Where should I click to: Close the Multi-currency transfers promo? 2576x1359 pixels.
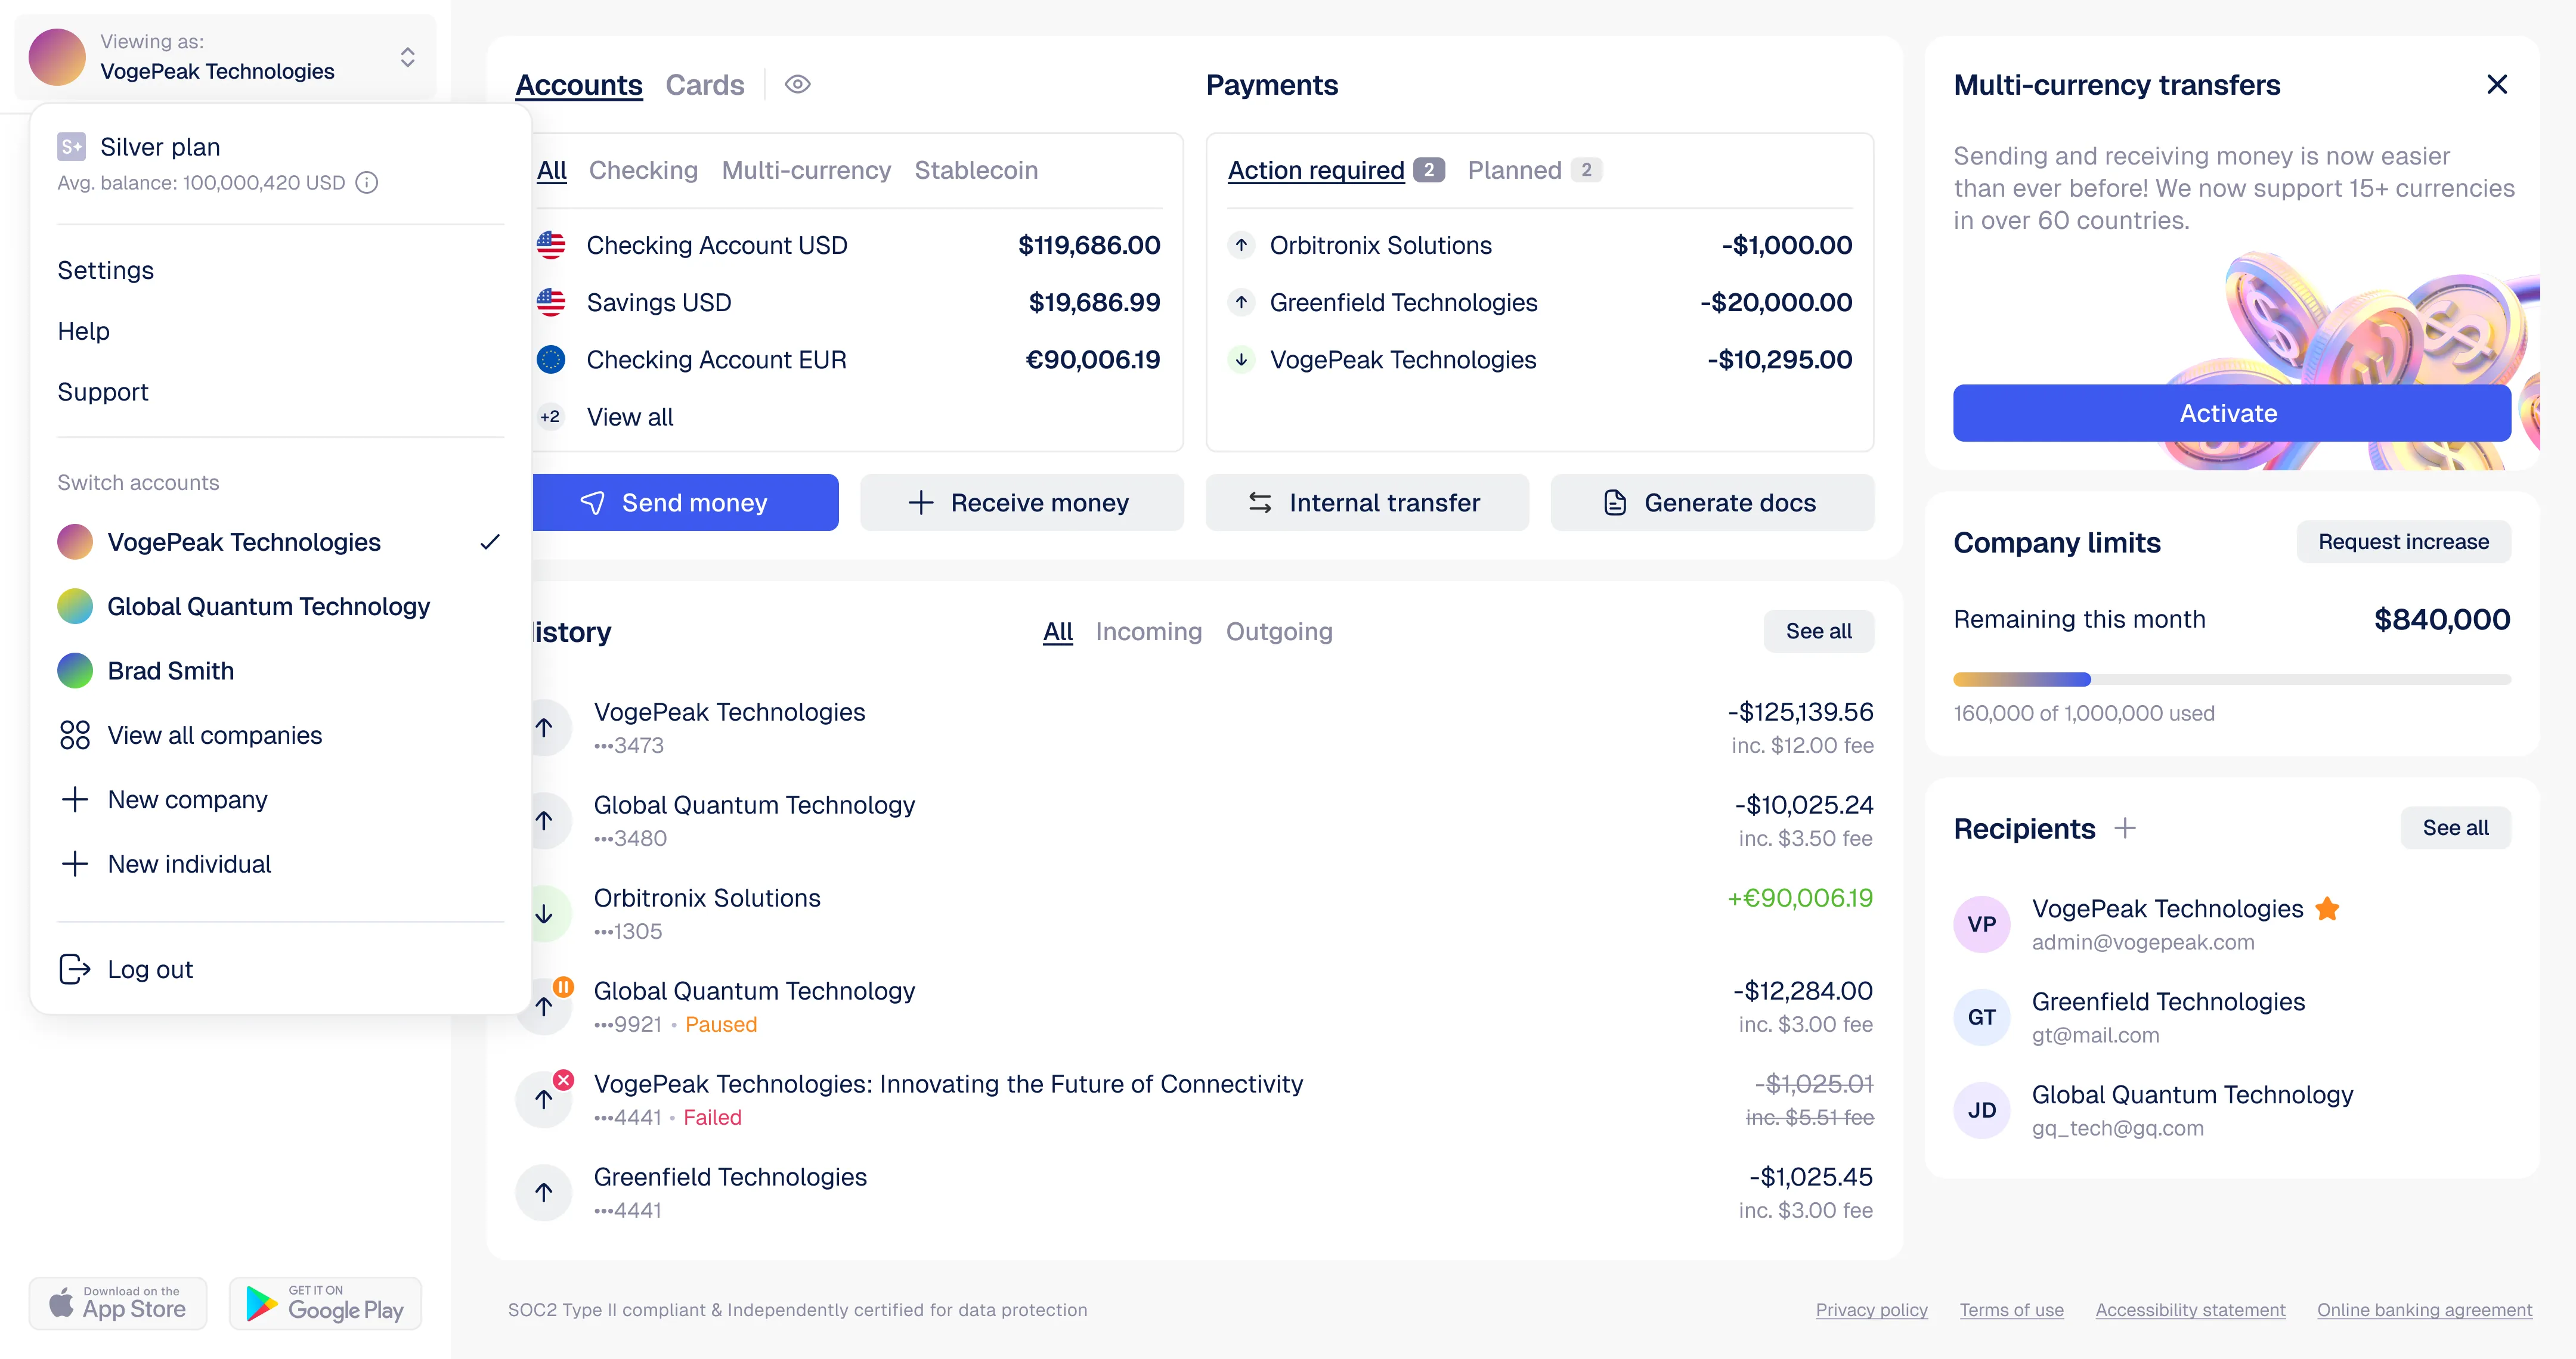point(2497,85)
